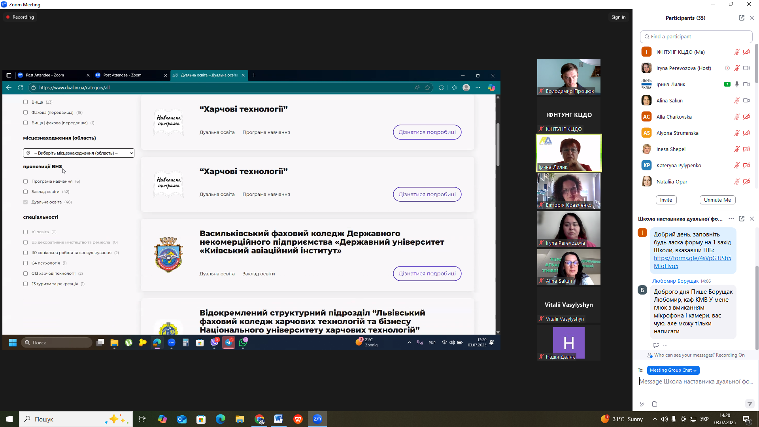The height and width of the screenshot is (427, 759).
Task: Open Task View on the taskbar
Action: [x=142, y=419]
